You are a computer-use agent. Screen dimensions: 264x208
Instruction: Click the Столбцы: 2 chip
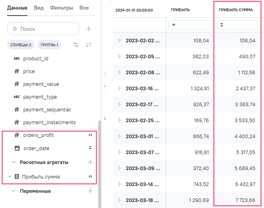coord(21,45)
